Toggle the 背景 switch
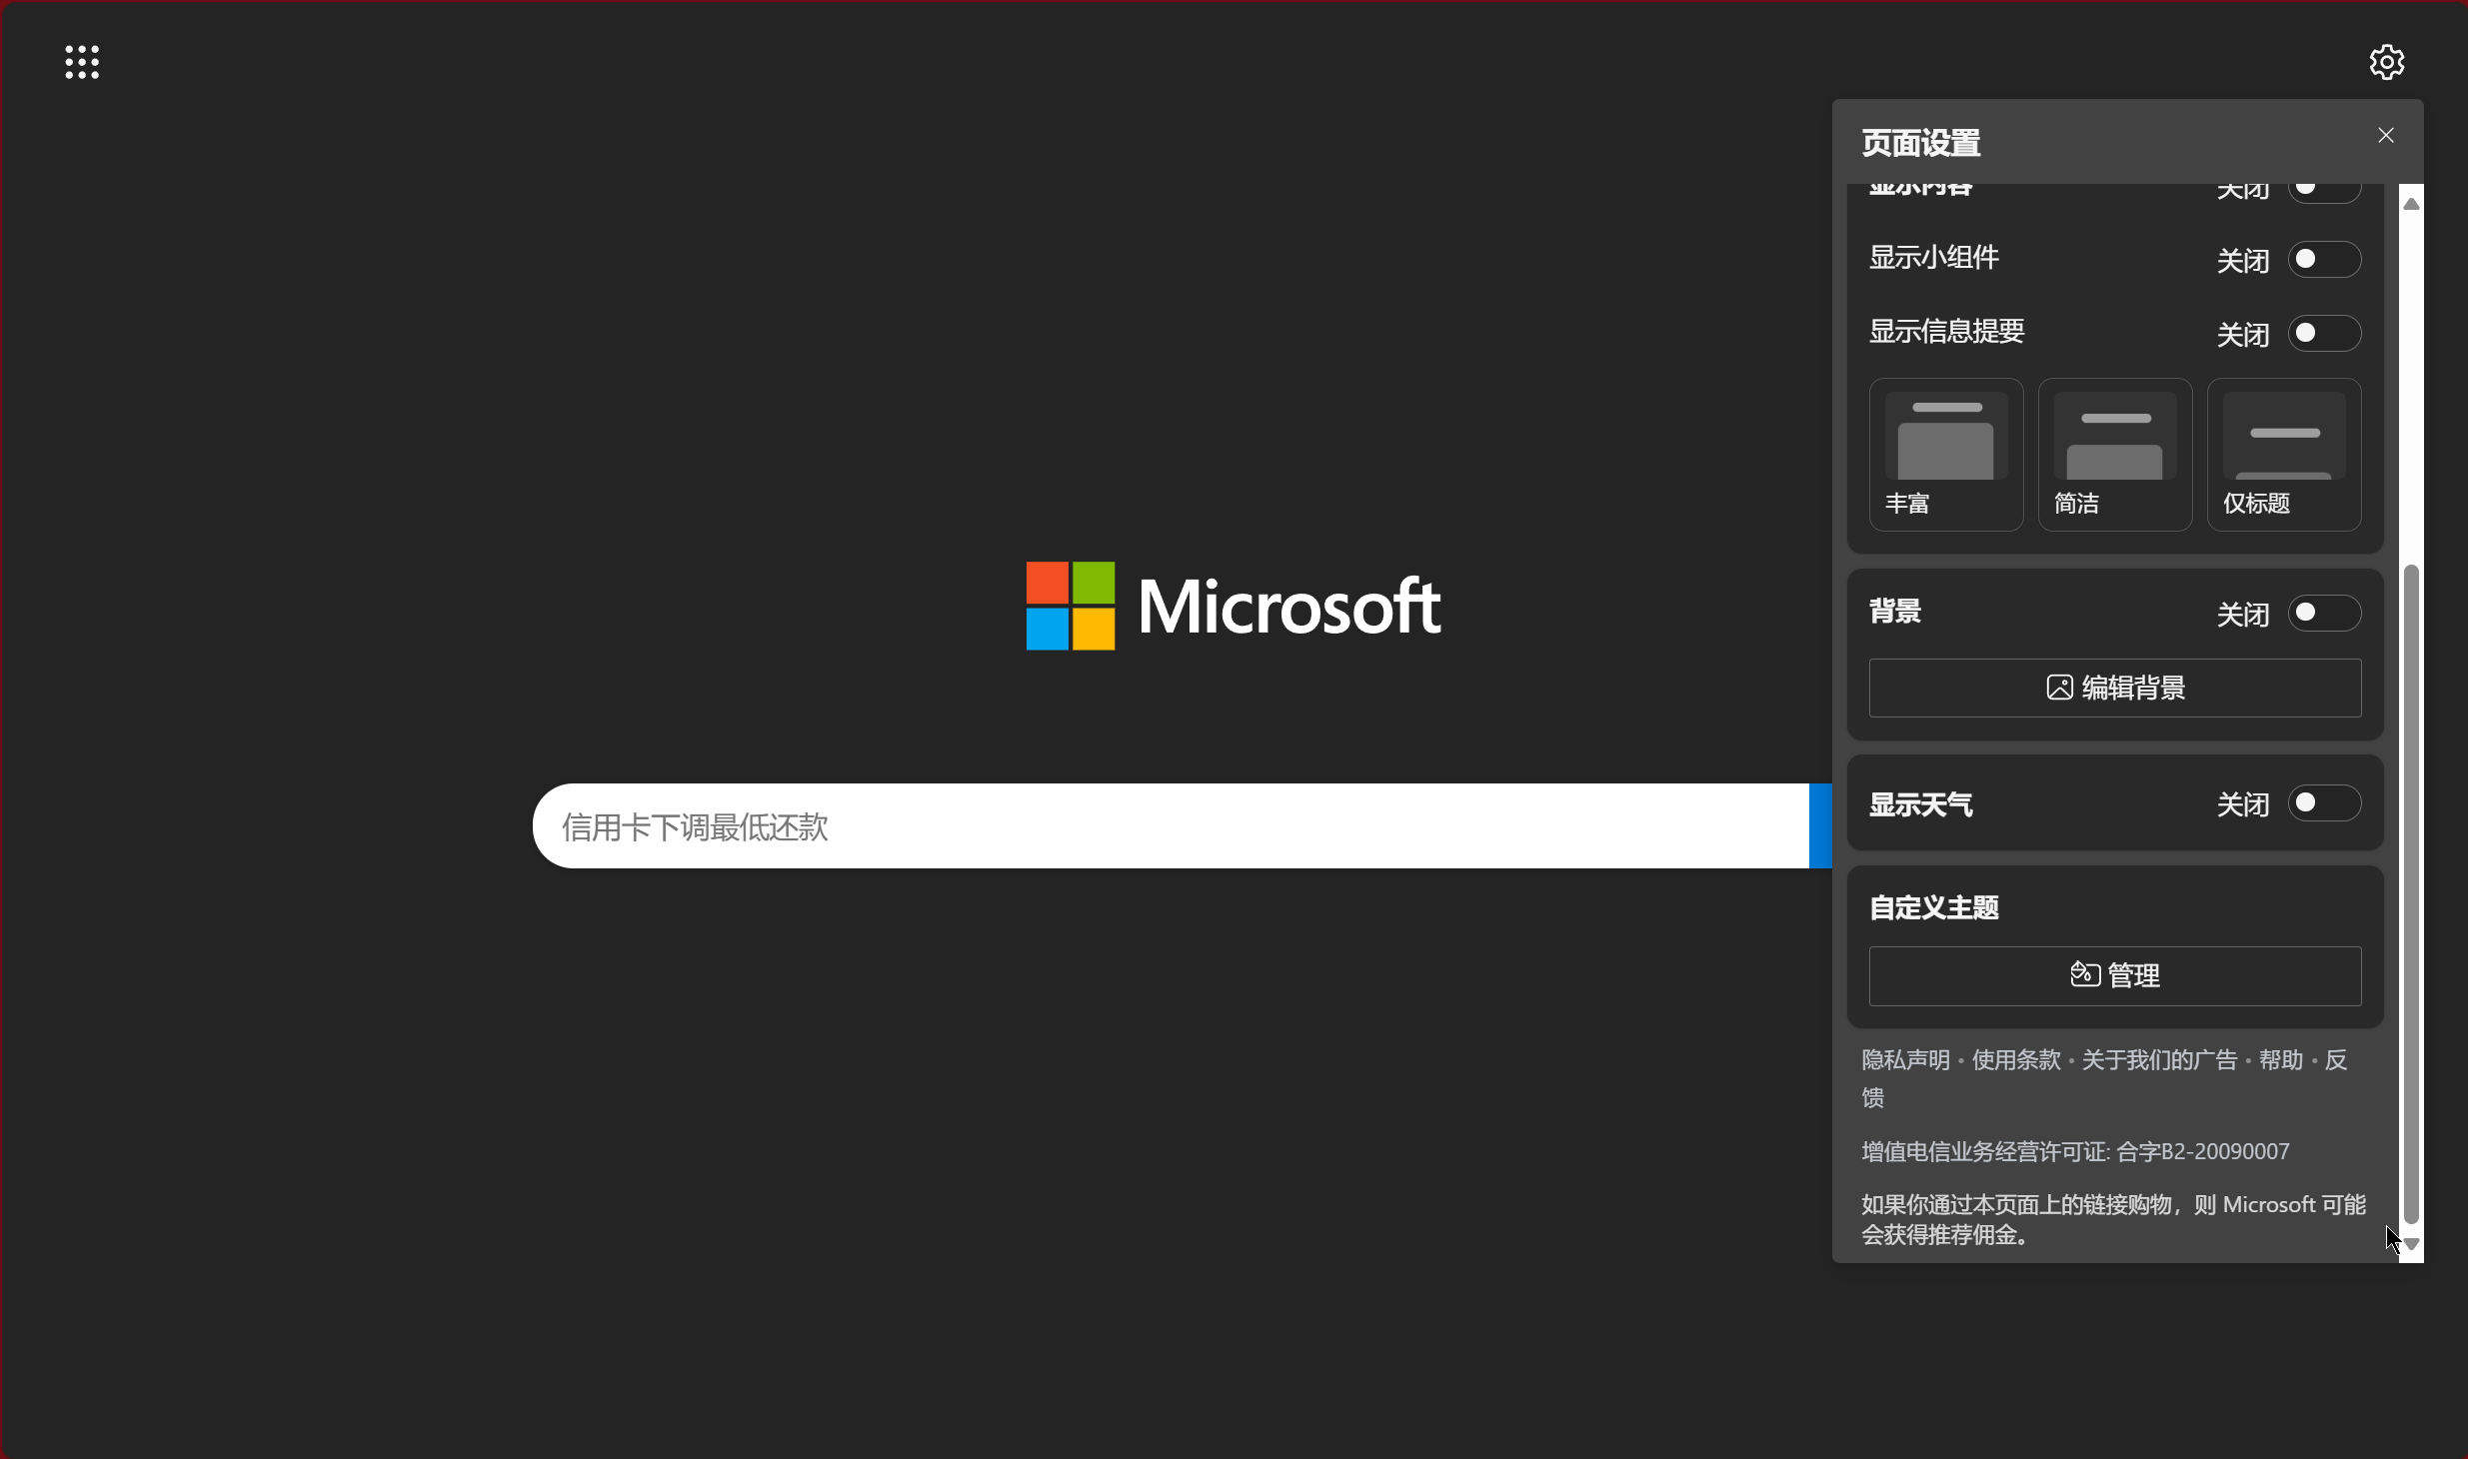2468x1459 pixels. click(2324, 613)
